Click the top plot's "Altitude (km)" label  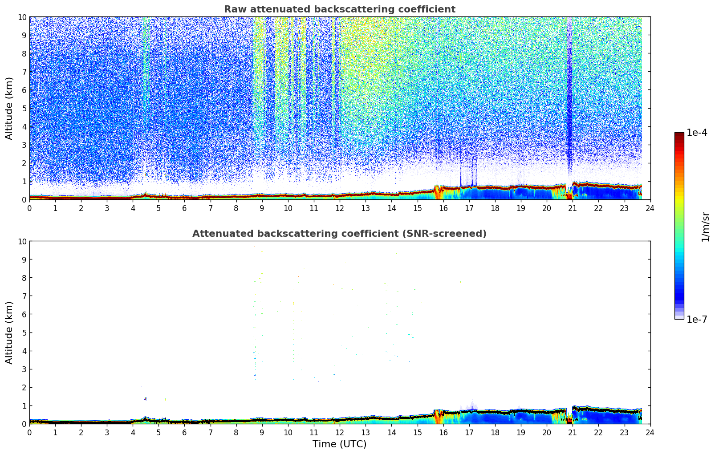pyautogui.click(x=9, y=108)
